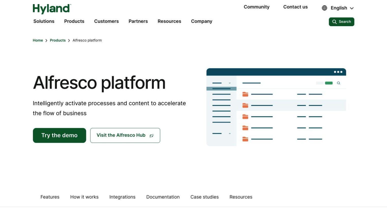Go to Home breadcrumb
The image size is (387, 217).
coord(38,40)
